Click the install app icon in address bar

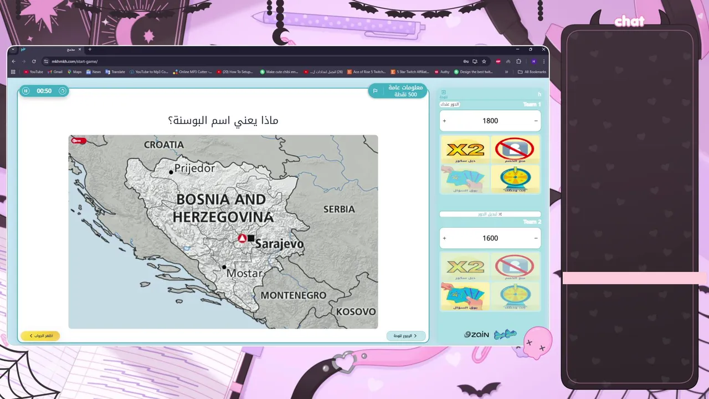tap(475, 62)
